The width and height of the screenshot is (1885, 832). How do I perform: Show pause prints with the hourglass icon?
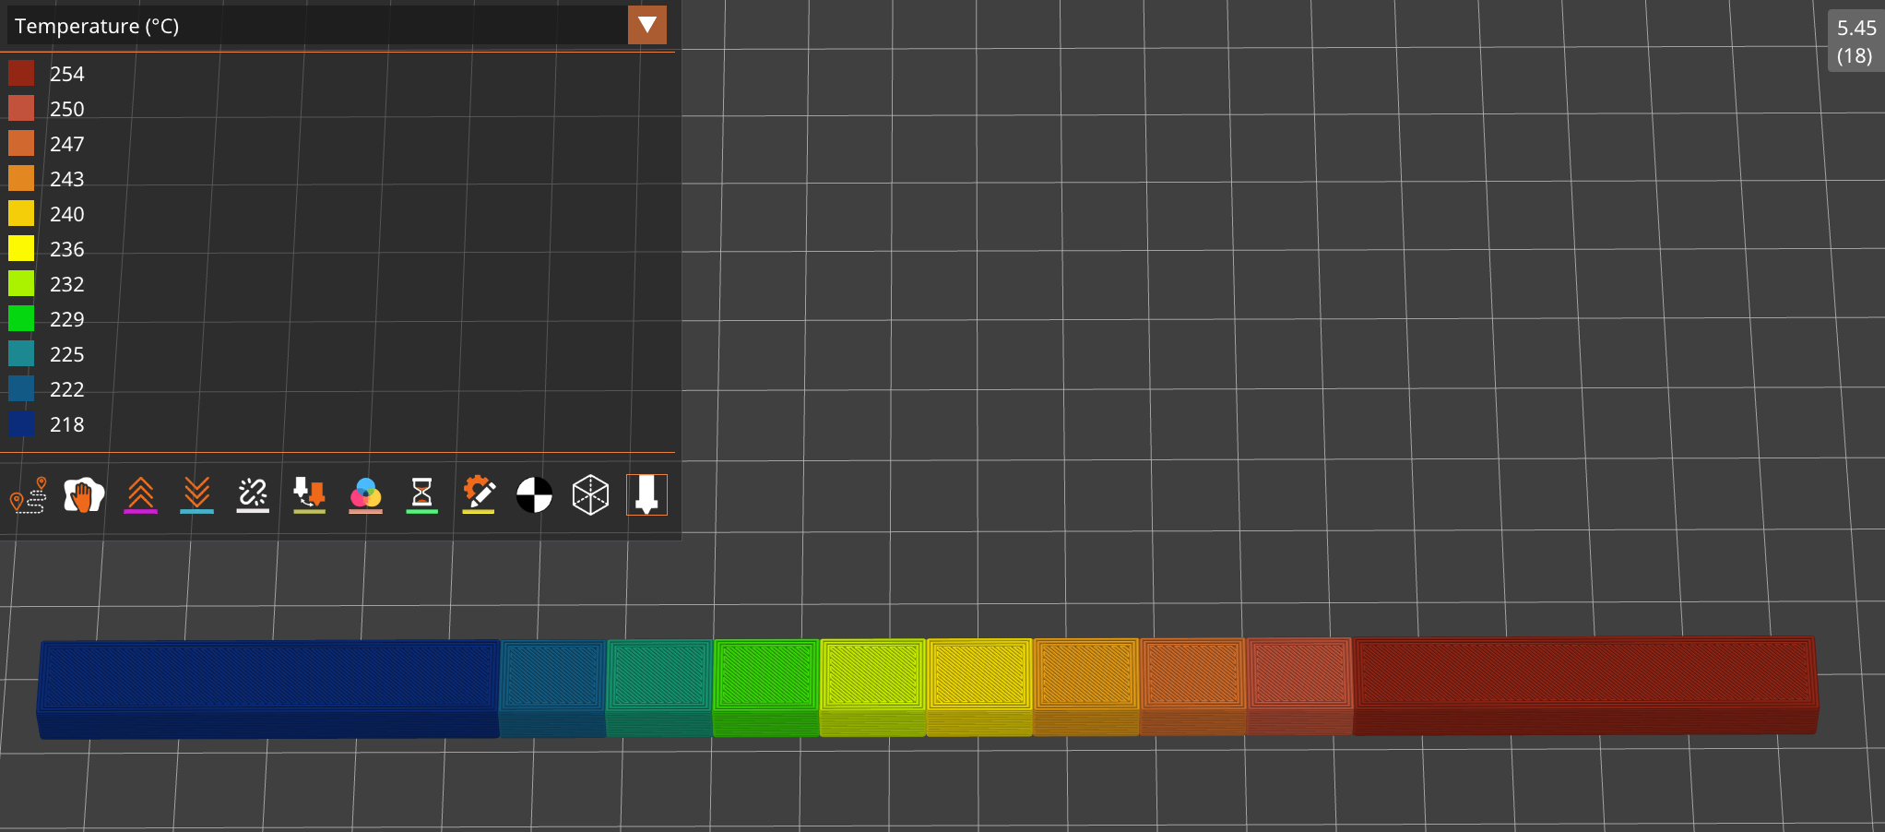(421, 495)
